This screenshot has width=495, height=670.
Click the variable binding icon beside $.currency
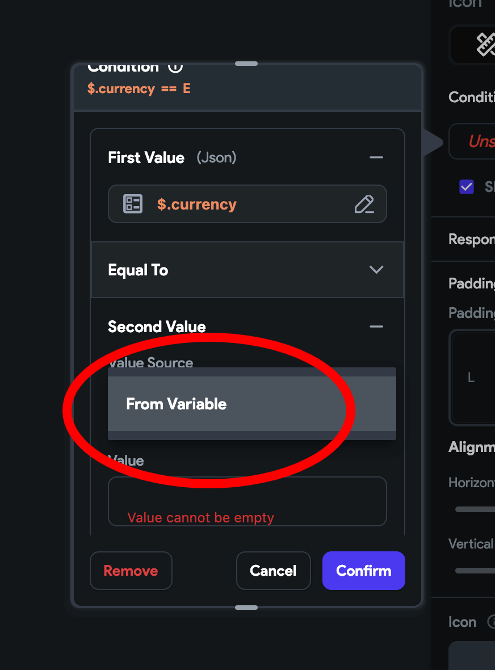[133, 204]
